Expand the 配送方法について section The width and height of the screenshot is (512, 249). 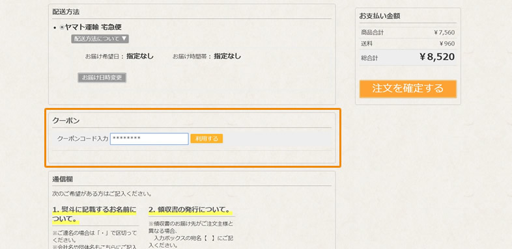(x=100, y=39)
